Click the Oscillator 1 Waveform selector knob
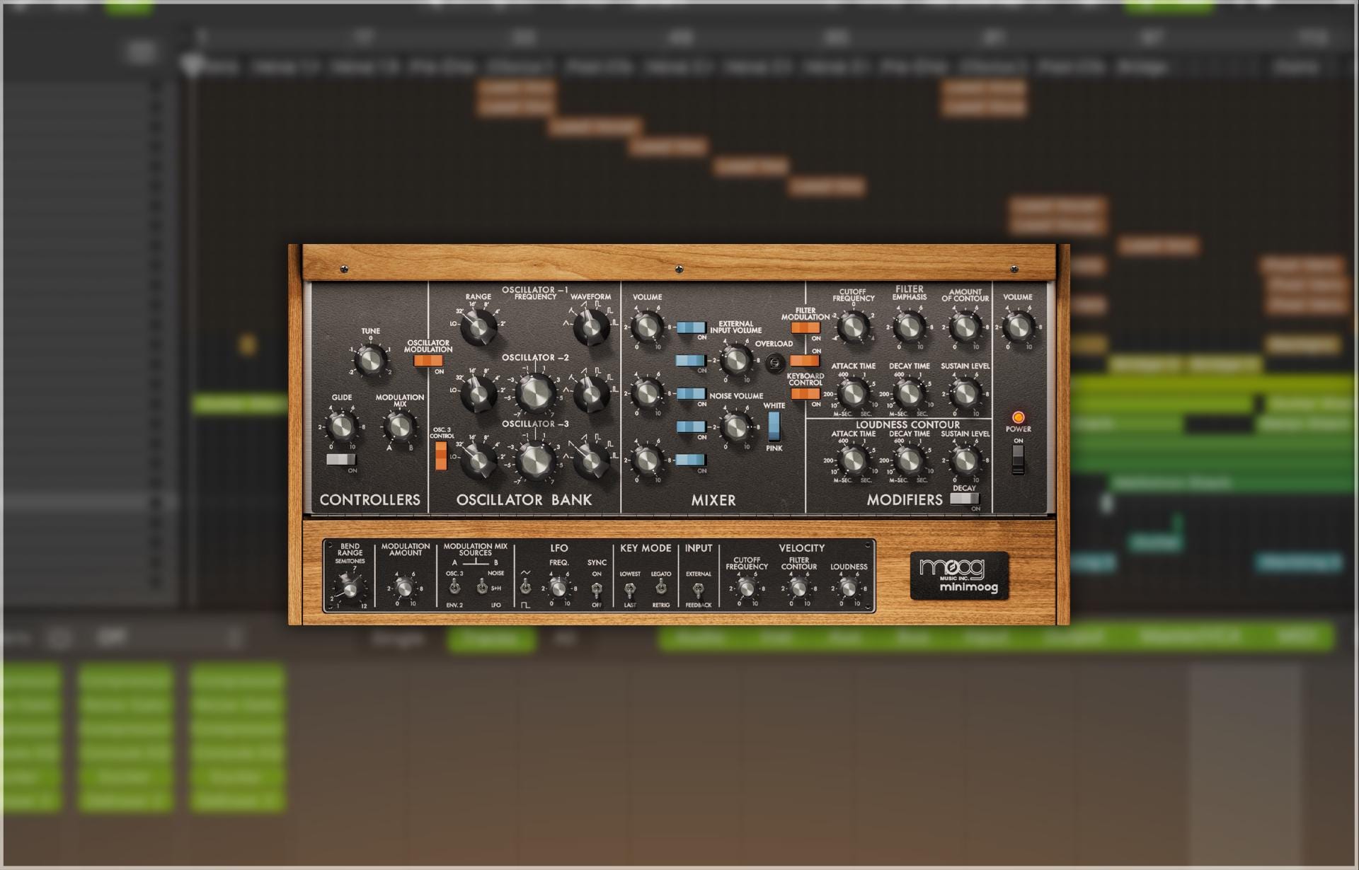The image size is (1359, 870). click(590, 326)
